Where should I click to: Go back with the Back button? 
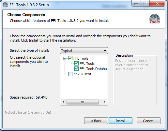tap(96, 121)
